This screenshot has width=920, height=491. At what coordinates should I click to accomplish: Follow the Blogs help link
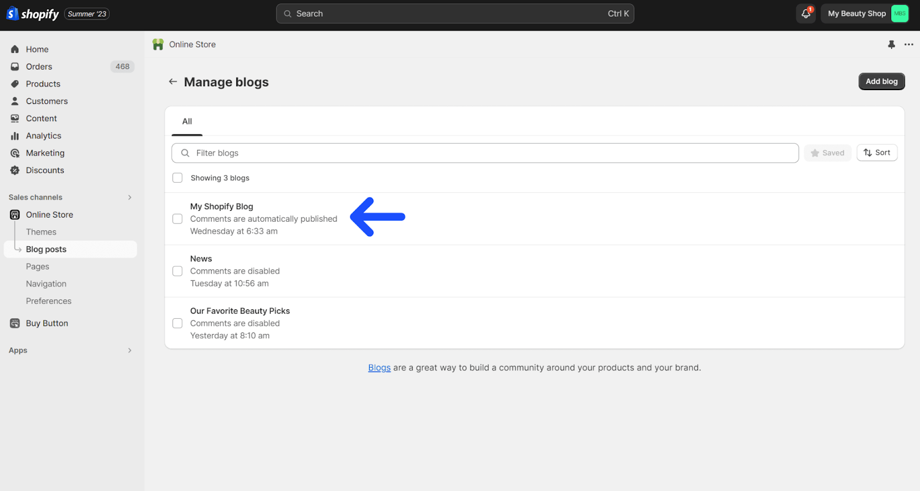pyautogui.click(x=379, y=368)
